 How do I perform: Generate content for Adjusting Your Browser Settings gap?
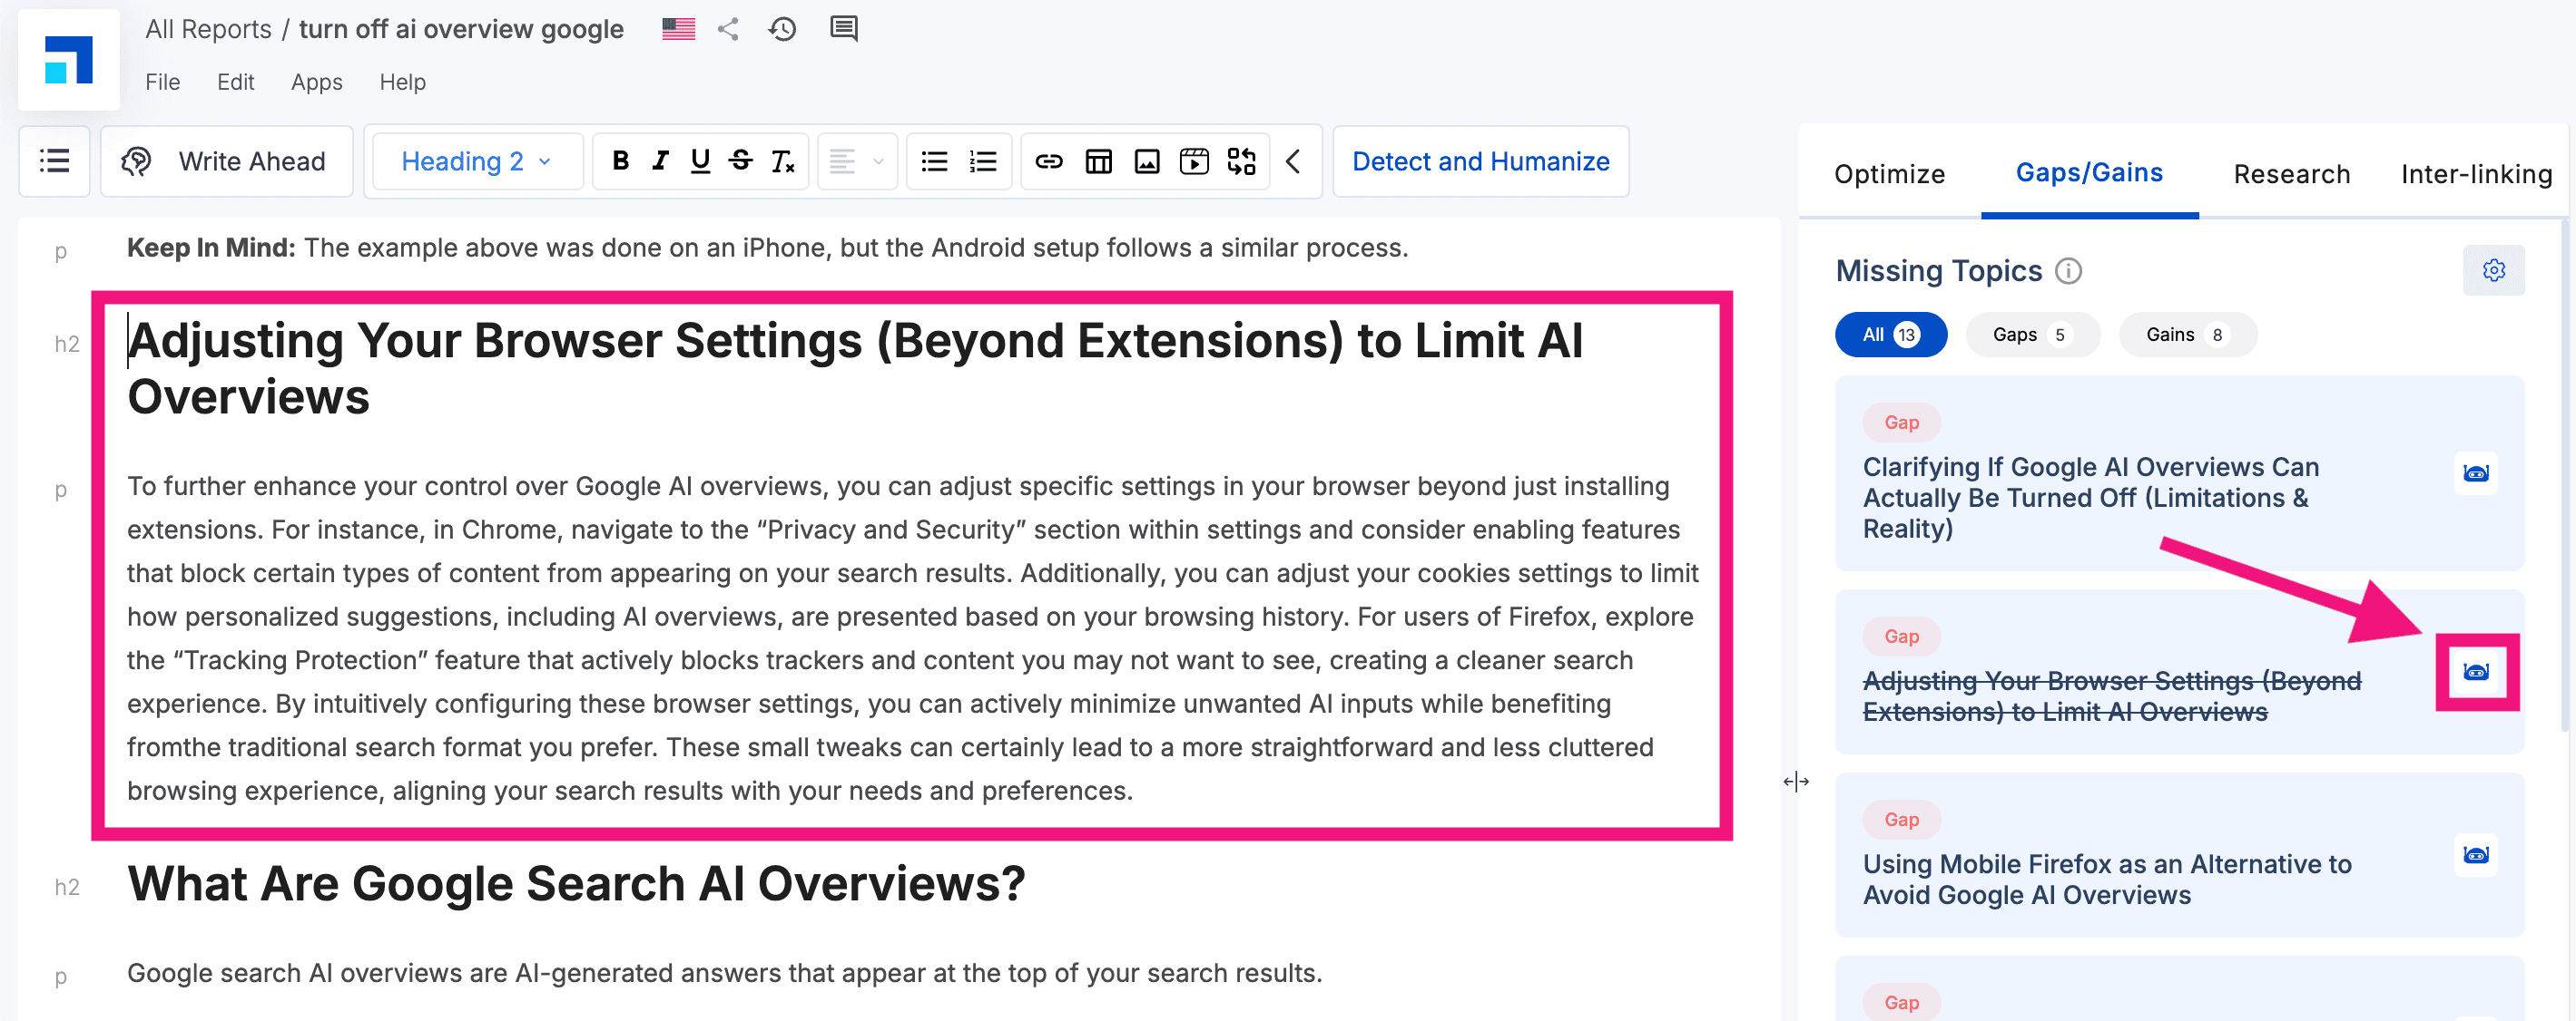(2475, 671)
